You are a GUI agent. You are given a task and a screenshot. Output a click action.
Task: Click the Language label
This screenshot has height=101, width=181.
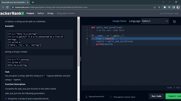(135, 21)
